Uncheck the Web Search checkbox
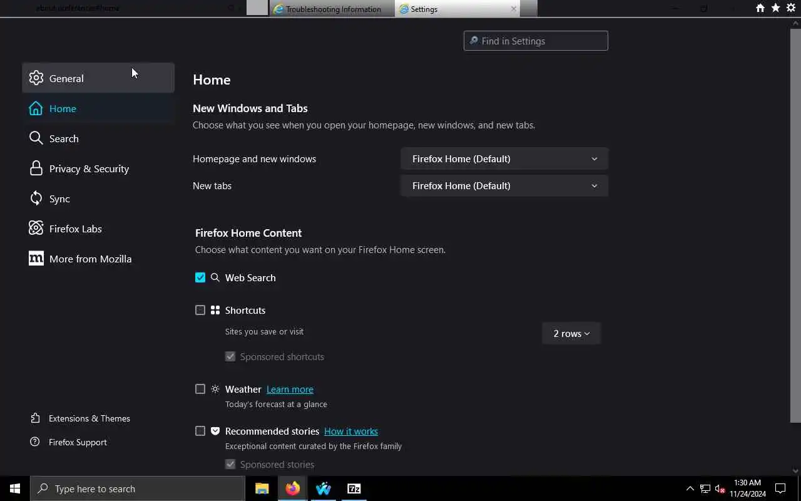 200,277
